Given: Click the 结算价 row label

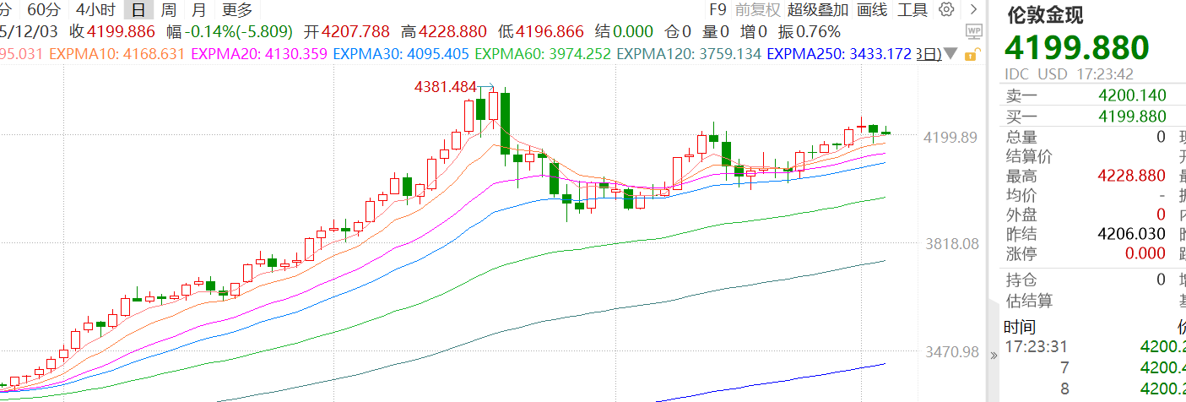Looking at the screenshot, I should tap(1030, 156).
